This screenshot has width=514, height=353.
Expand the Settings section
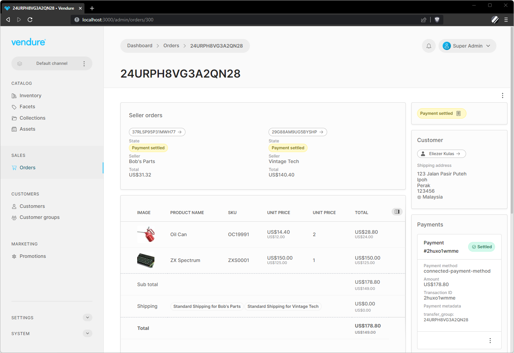[x=87, y=317]
